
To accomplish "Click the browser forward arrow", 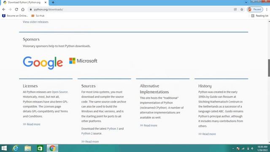I will pos(10,9).
